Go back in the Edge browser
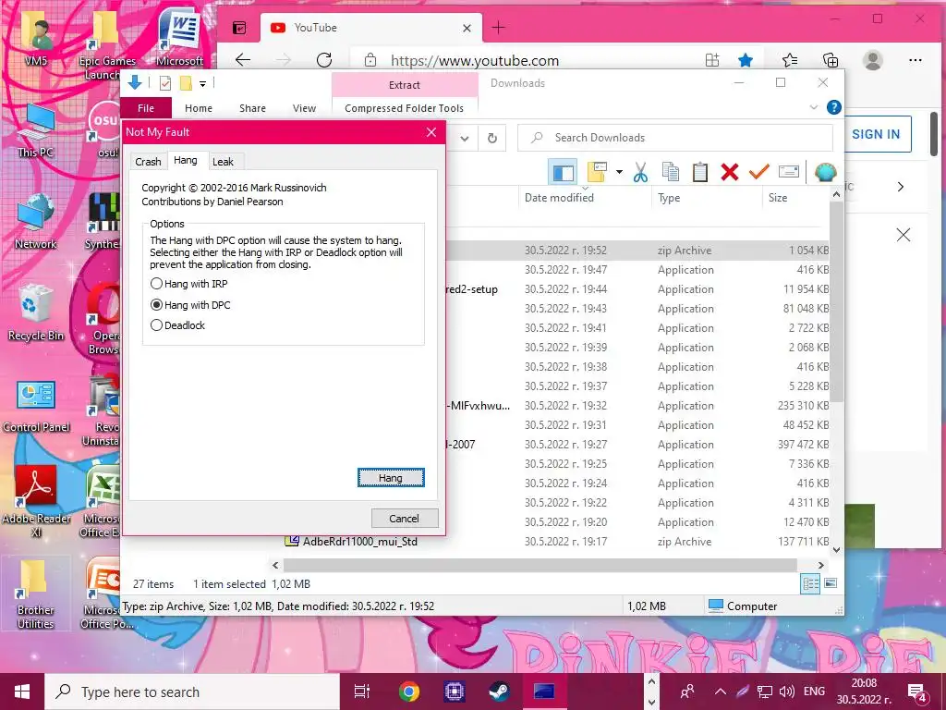 [243, 60]
